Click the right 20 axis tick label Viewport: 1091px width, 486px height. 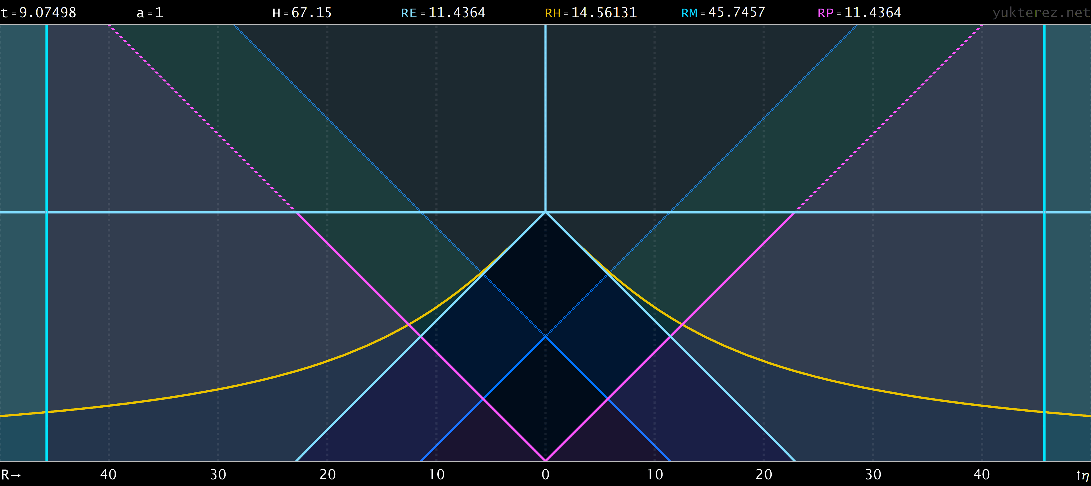[764, 474]
